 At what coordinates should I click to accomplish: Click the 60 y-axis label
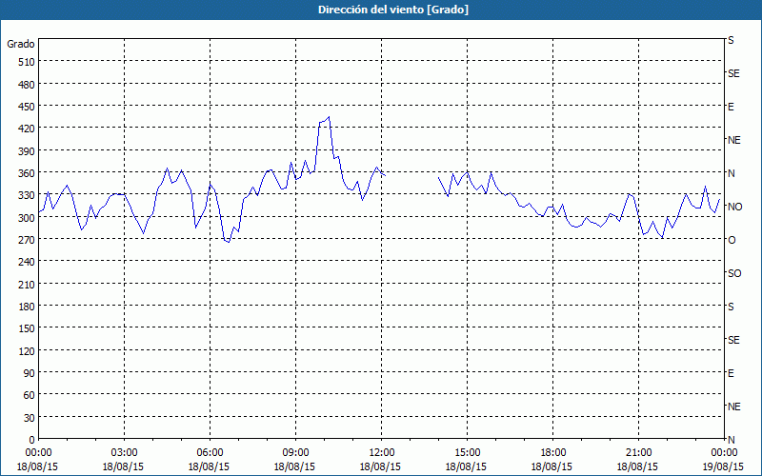[x=30, y=395]
